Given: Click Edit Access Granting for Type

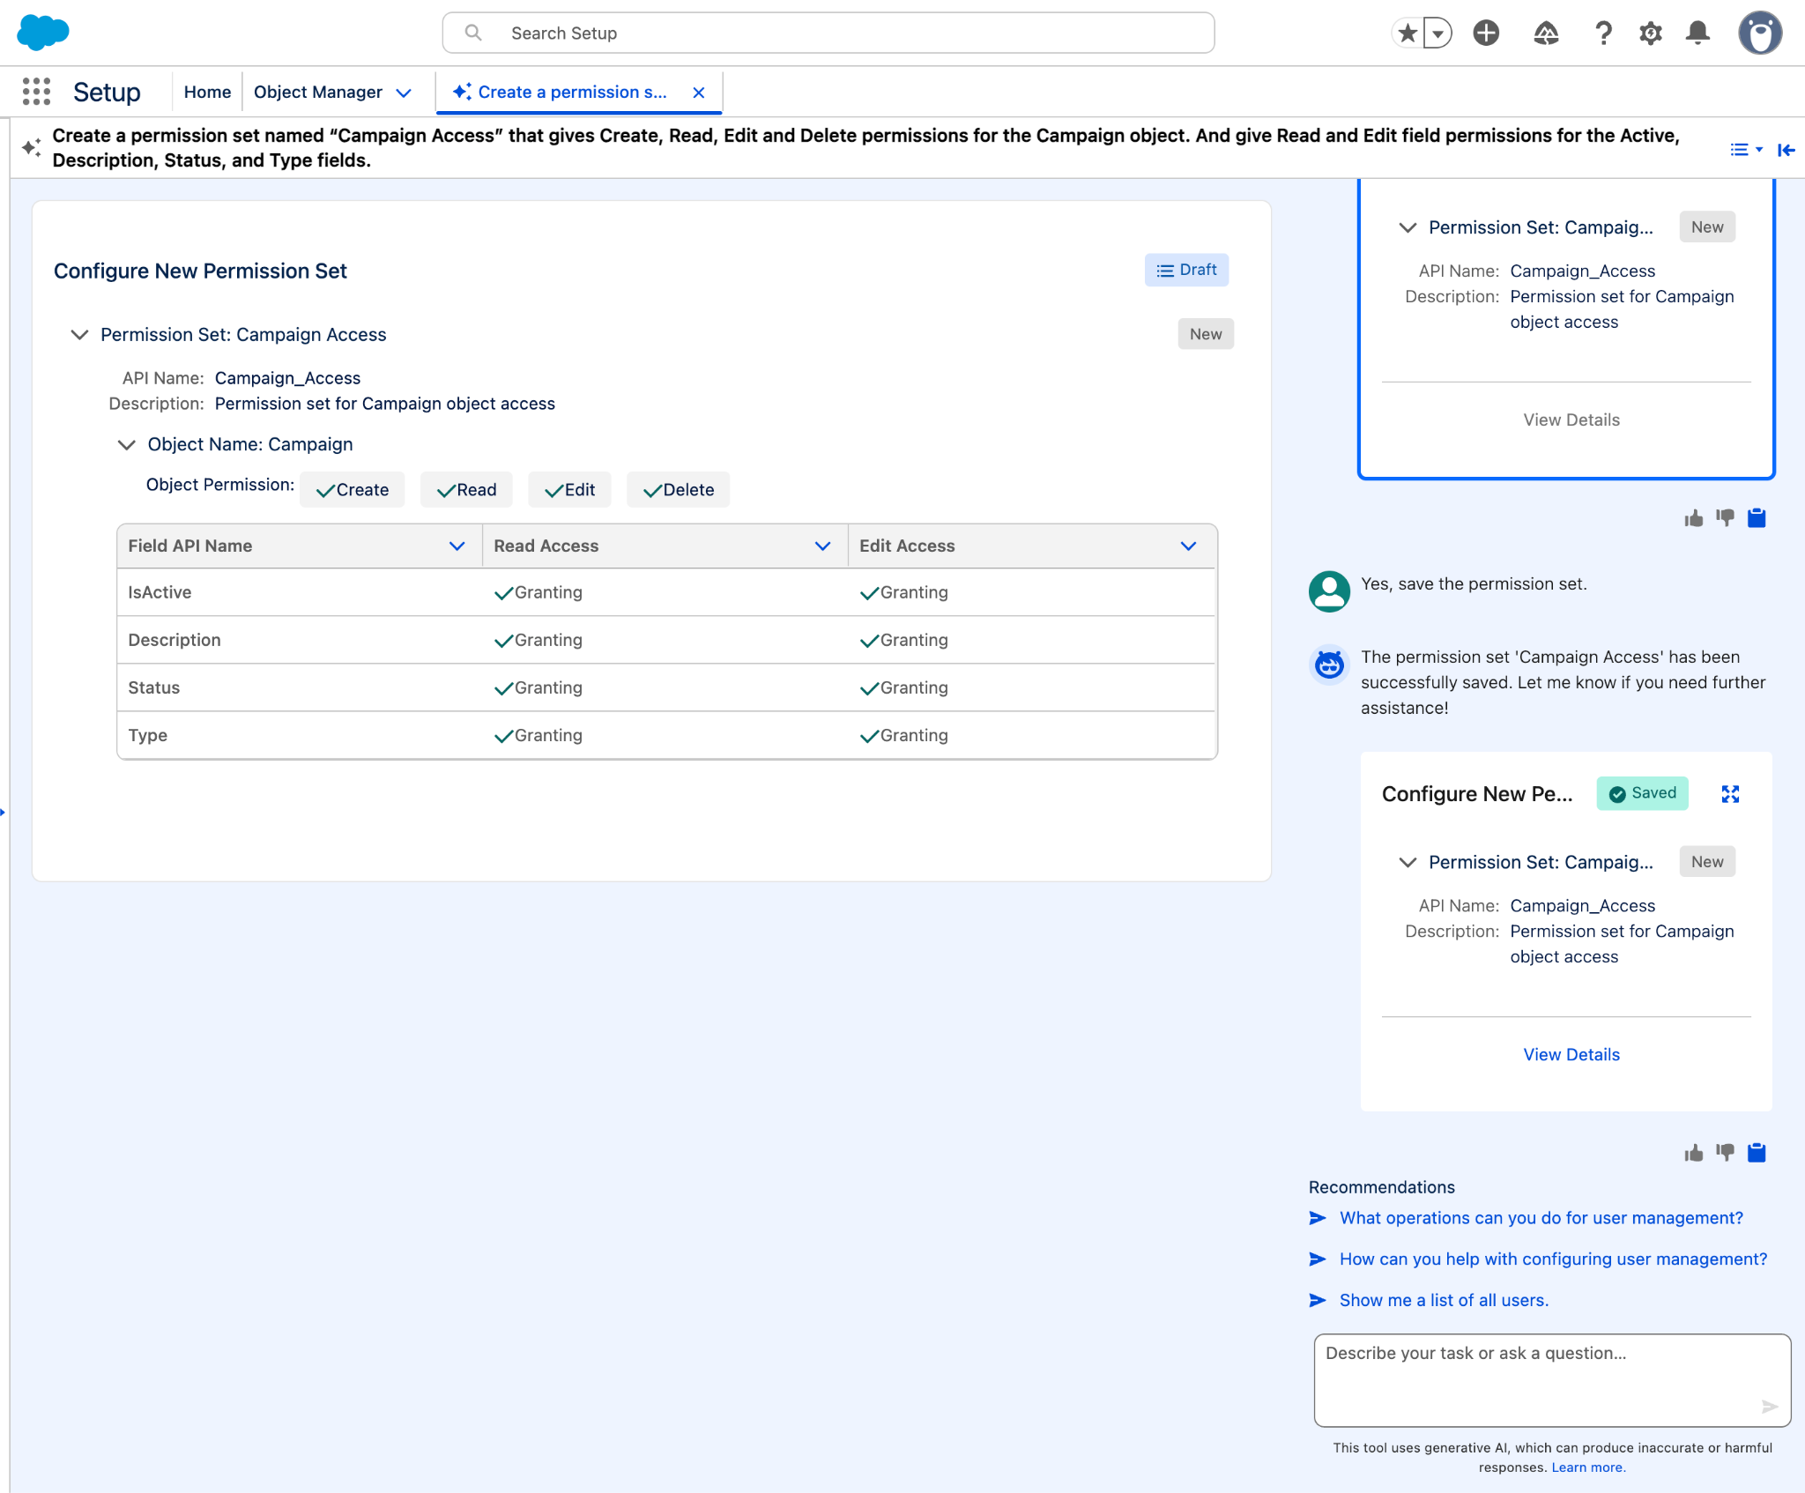Looking at the screenshot, I should pyautogui.click(x=904, y=736).
